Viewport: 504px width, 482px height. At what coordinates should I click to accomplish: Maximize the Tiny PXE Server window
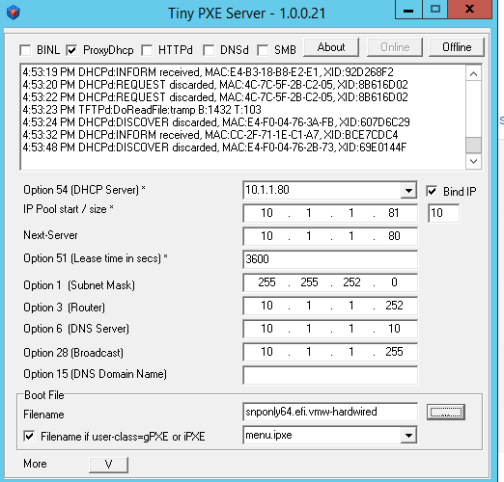click(434, 9)
